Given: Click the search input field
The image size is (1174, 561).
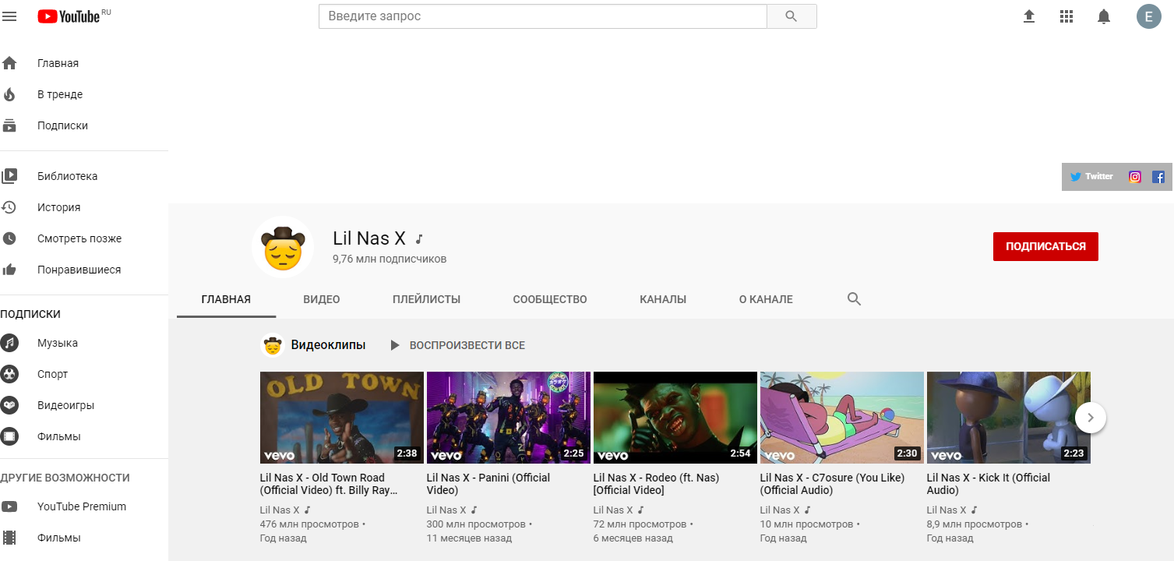Looking at the screenshot, I should 543,16.
